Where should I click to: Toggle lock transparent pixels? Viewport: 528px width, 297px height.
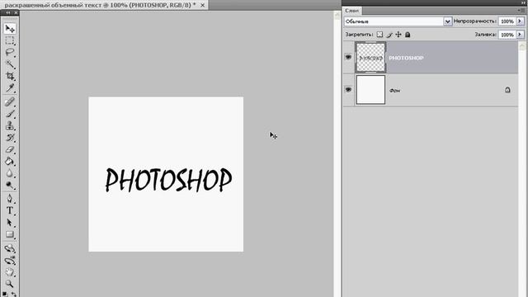click(x=379, y=35)
